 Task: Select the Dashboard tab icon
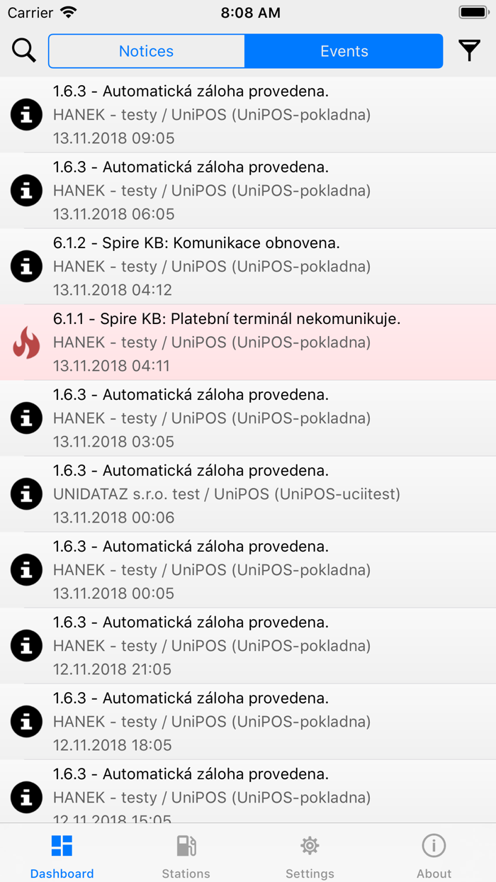62,845
